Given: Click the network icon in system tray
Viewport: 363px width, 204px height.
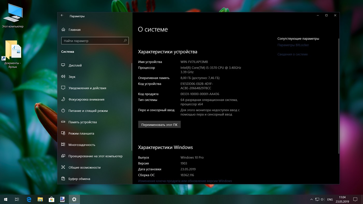Looking at the screenshot, I should click(x=317, y=199).
